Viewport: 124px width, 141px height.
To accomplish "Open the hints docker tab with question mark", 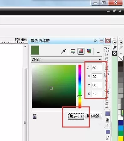I will point(107,79).
